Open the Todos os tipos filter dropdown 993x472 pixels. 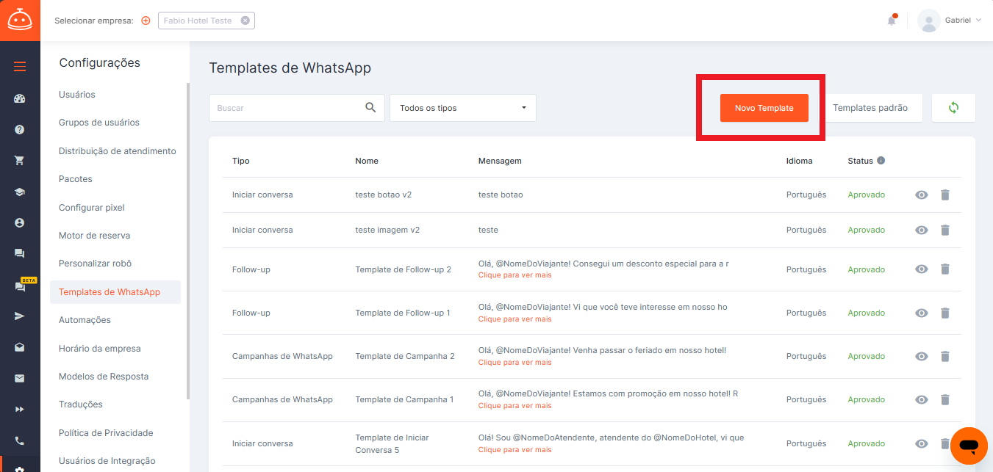pos(463,107)
